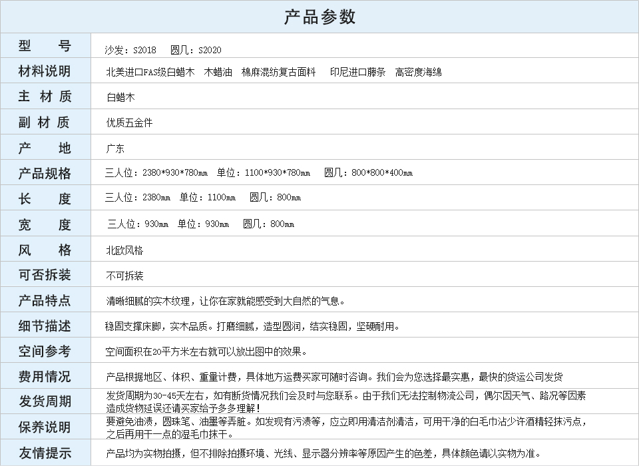The width and height of the screenshot is (639, 466).
Task: Click the 产品参数 table title
Action: 319,17
